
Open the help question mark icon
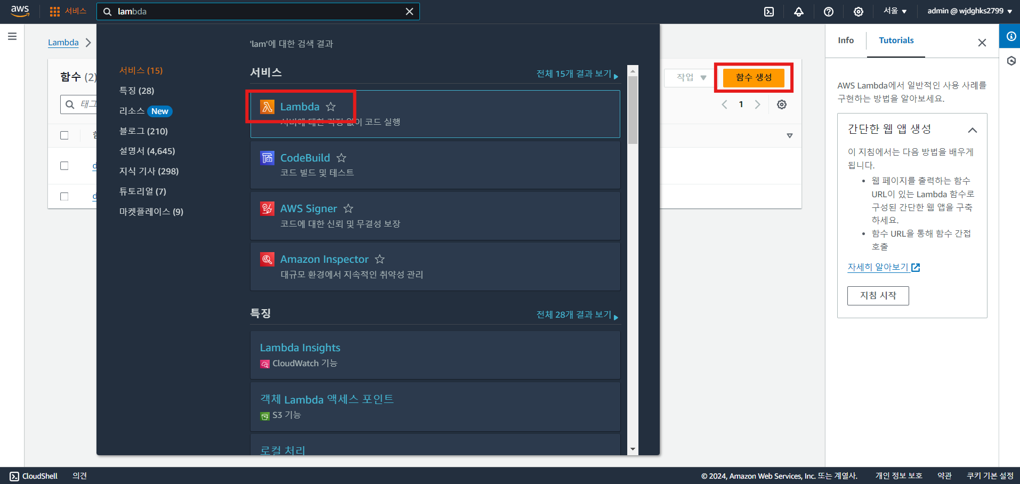click(x=829, y=12)
